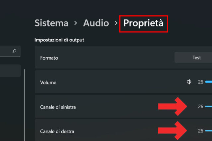Adjust the Canale di destra slider
The height and width of the screenshot is (141, 212).
click(x=209, y=131)
